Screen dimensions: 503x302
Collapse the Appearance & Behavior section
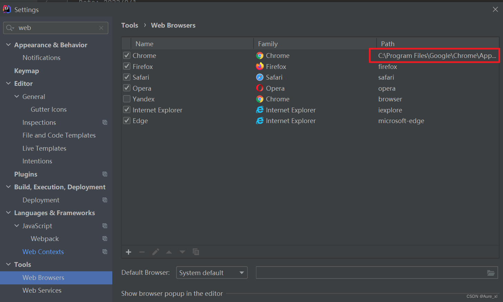tap(8, 45)
